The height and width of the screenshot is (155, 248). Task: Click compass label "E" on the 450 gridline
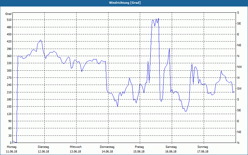pyautogui.click(x=238, y=34)
